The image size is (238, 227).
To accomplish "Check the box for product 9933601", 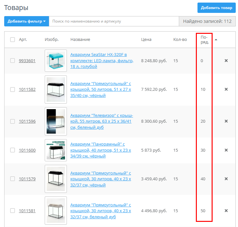I will point(13,61).
